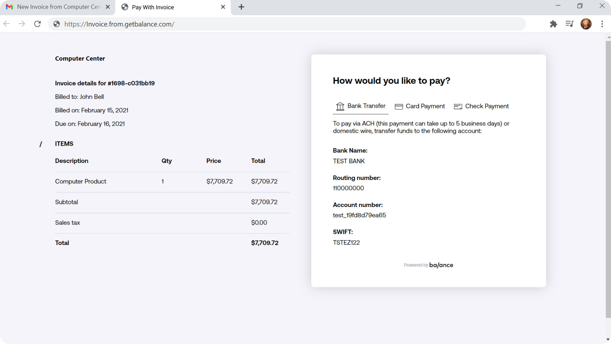Click the bank building icon beside Bank Transfer

pyautogui.click(x=340, y=106)
